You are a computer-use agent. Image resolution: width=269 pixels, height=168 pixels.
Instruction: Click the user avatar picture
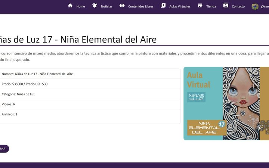255,6
